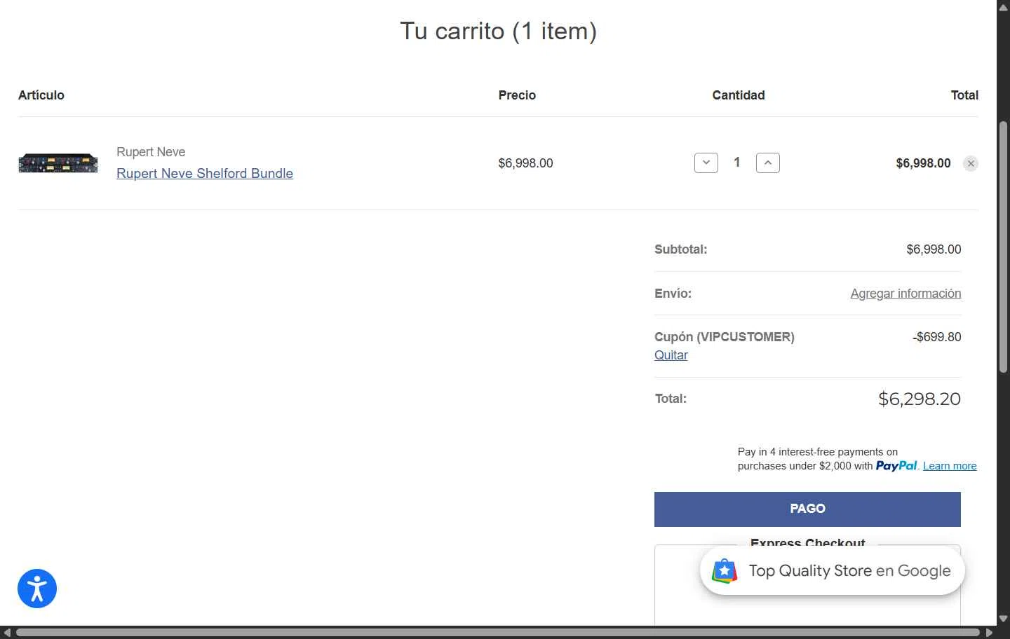The width and height of the screenshot is (1010, 639).
Task: Click the Rupert Neve brand label
Action: click(151, 152)
